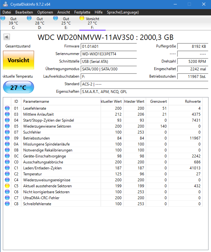Click the previous disk arrow button

click(x=7, y=37)
